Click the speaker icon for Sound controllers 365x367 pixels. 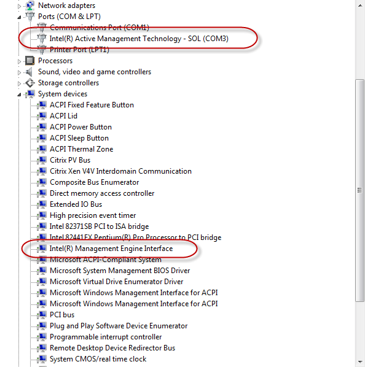coord(29,72)
